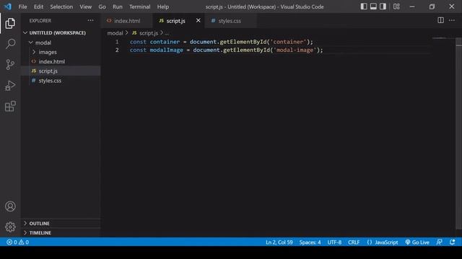Open the Explorer view in activity bar
This screenshot has width=462, height=259.
[10, 23]
